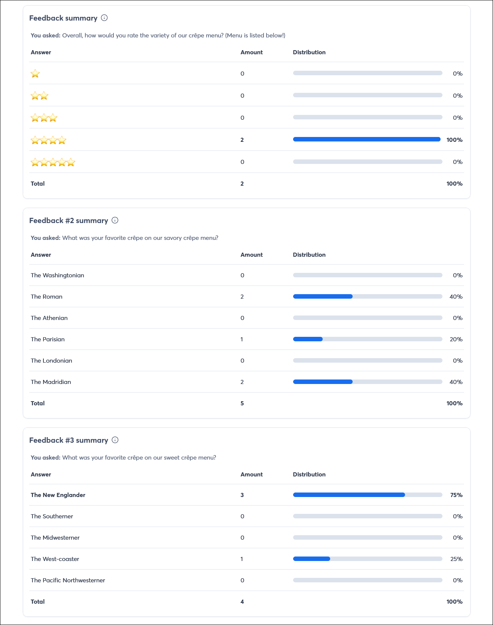Open the info tooltip beside Feedback summary
This screenshot has height=625, width=493.
coord(104,18)
